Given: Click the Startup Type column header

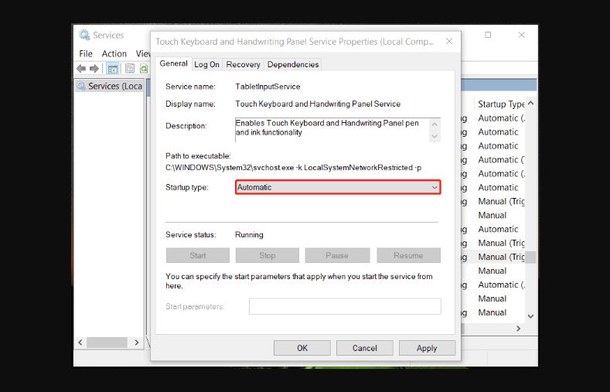Looking at the screenshot, I should pos(501,104).
